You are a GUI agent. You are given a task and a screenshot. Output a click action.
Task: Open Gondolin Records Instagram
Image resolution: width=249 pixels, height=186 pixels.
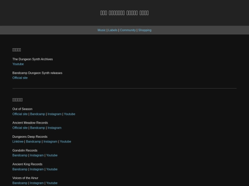point(37,155)
